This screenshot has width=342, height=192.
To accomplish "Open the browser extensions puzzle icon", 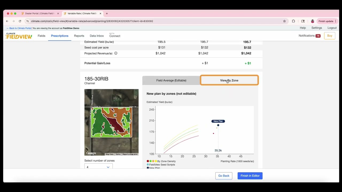I will pyautogui.click(x=293, y=21).
